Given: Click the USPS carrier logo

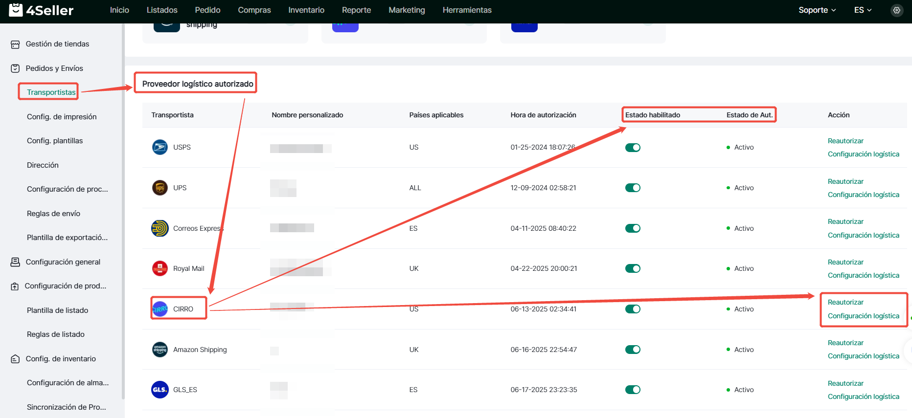Looking at the screenshot, I should (x=160, y=147).
